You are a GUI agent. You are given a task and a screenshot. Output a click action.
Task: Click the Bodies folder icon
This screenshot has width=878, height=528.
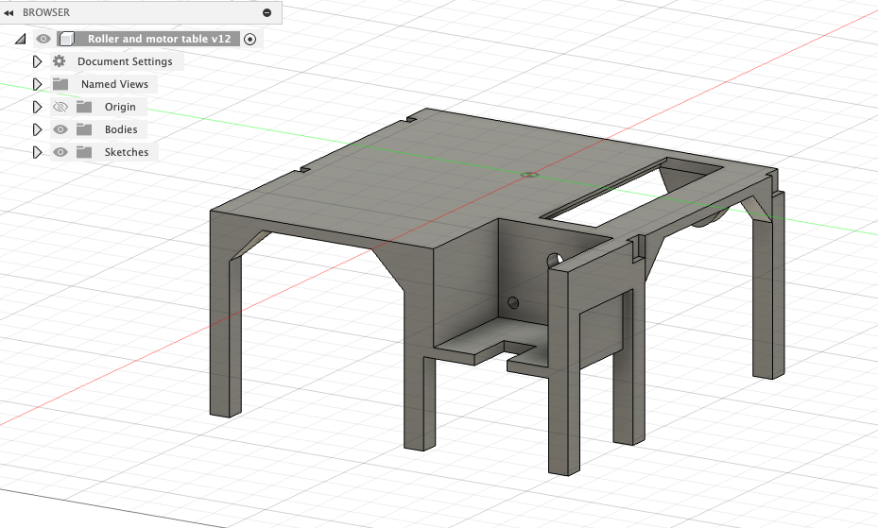point(84,129)
